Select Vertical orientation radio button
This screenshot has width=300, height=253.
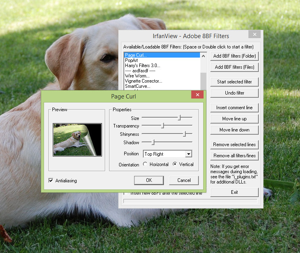point(175,164)
